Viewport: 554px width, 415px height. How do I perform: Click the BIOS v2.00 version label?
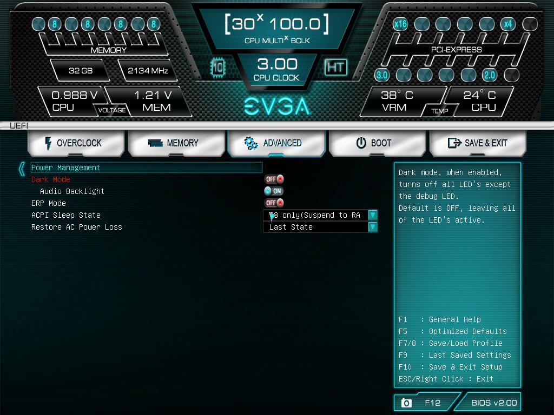pos(493,403)
